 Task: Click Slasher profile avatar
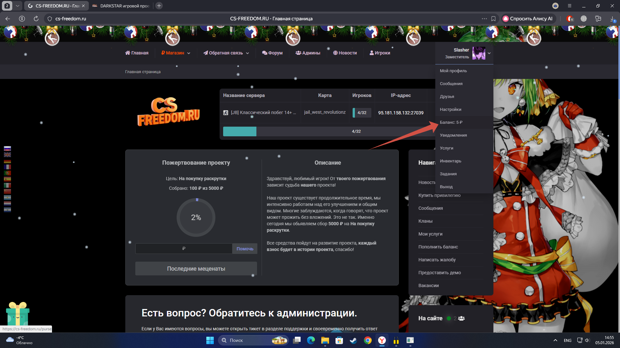click(479, 53)
